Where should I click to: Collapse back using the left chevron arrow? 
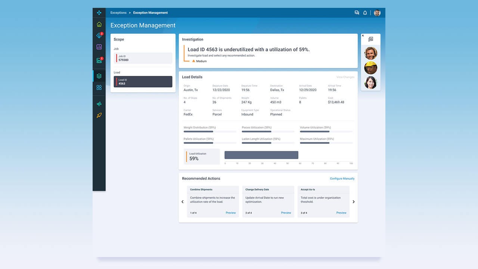183,201
